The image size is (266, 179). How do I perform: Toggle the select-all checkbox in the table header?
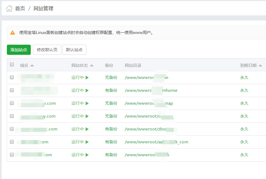pyautogui.click(x=12, y=64)
